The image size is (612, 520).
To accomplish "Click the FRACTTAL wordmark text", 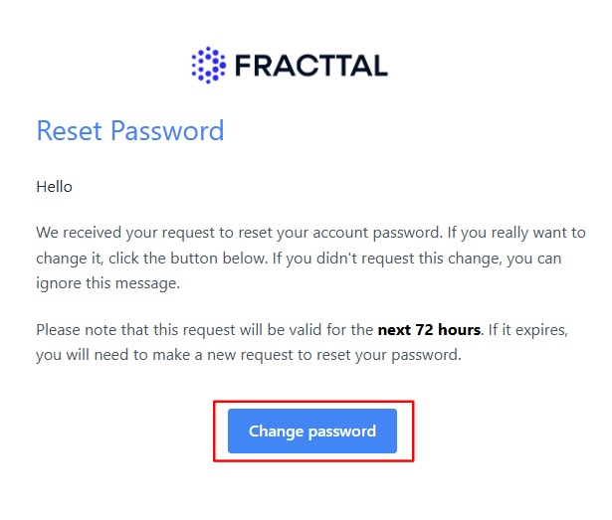I will point(310,66).
